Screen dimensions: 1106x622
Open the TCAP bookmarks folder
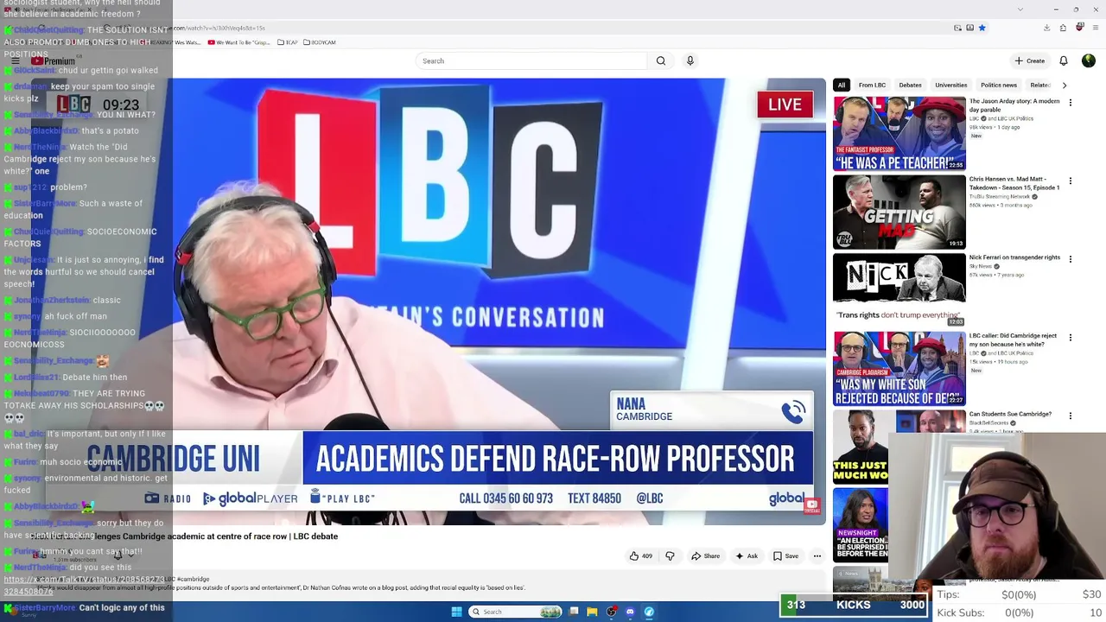tap(289, 42)
